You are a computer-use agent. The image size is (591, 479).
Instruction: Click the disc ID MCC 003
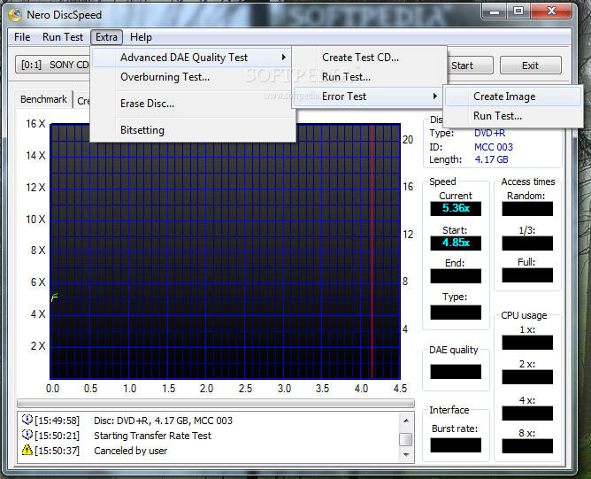[x=494, y=147]
